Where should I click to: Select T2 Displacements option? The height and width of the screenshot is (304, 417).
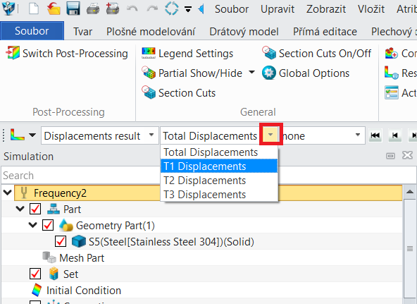tap(219, 181)
